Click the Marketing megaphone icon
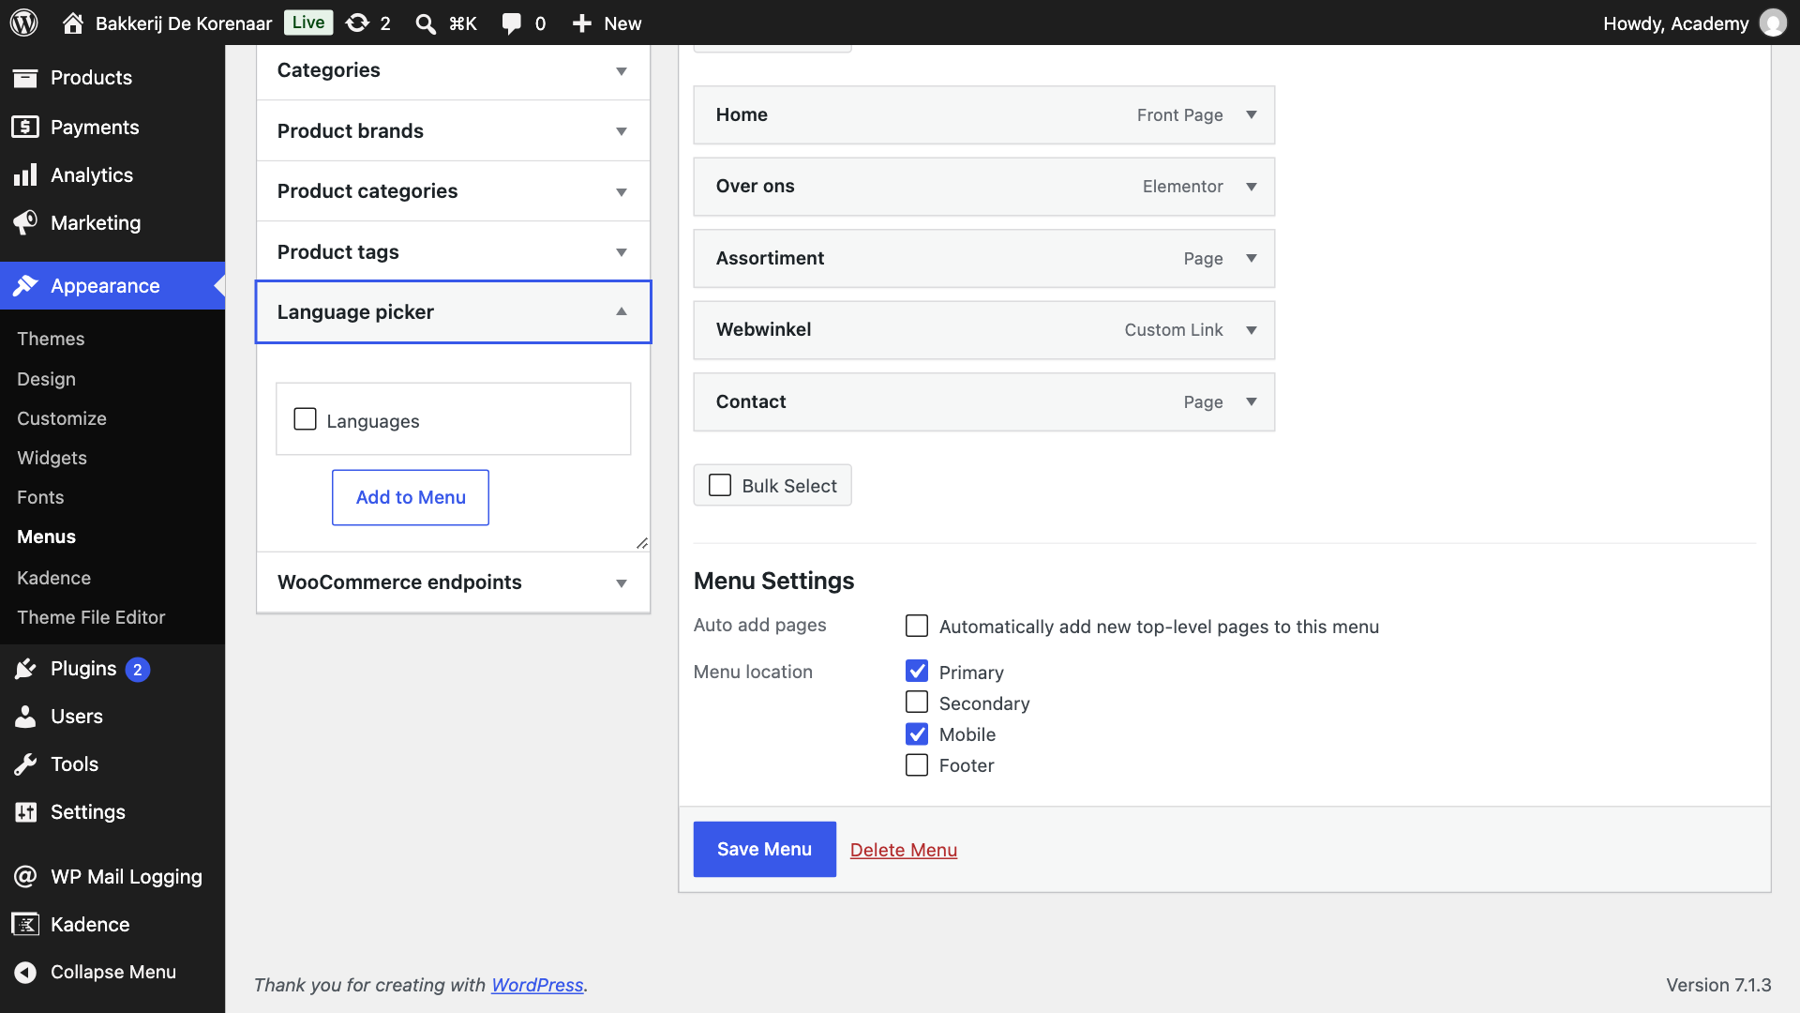The height and width of the screenshot is (1013, 1800). coord(25,222)
